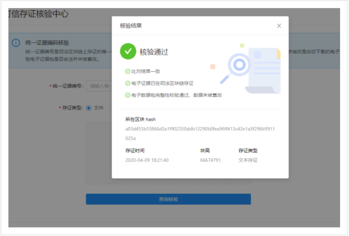The image size is (349, 236).
Task: Select the 文件 radio button
Action: pyautogui.click(x=89, y=108)
